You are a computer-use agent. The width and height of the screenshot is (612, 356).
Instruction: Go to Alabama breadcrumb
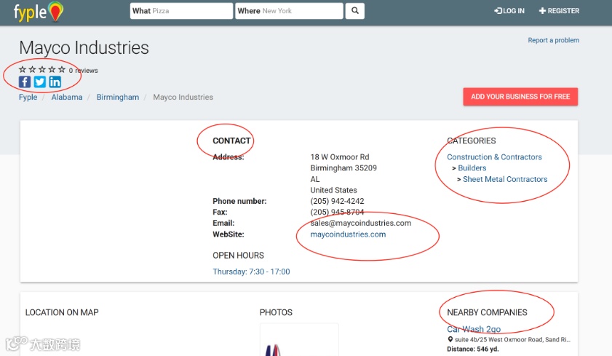point(67,98)
